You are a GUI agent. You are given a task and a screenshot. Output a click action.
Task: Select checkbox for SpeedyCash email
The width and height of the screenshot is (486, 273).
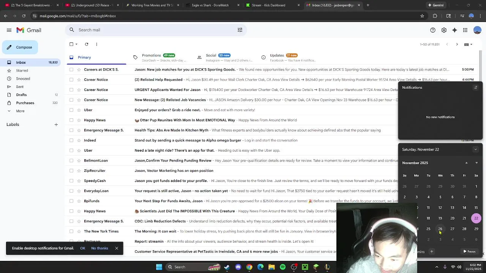pos(71,181)
